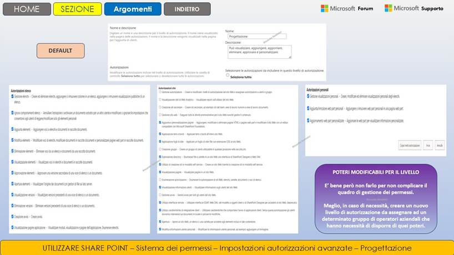Image resolution: width=454 pixels, height=255 pixels.
Task: Open the Argomenti page
Action: coord(133,9)
